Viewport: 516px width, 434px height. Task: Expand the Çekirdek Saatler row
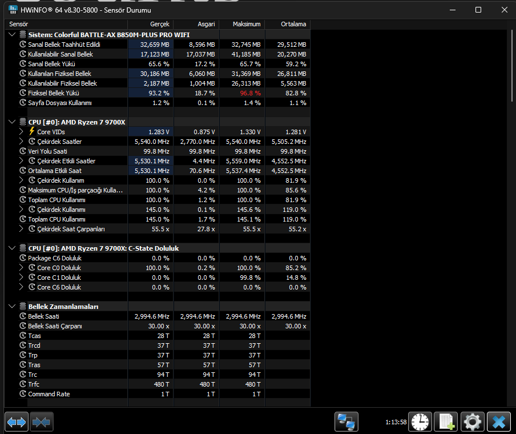[x=21, y=141]
